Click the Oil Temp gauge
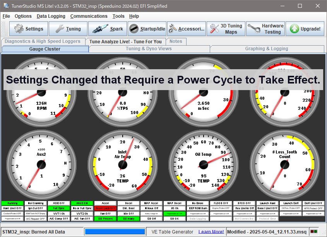 click(203, 165)
